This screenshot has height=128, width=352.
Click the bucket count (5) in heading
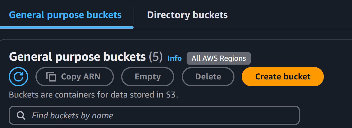coord(156,57)
